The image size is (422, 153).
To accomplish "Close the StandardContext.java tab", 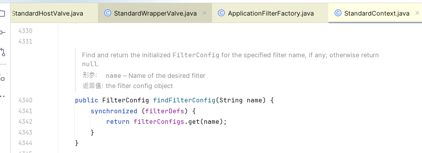I will [x=417, y=13].
